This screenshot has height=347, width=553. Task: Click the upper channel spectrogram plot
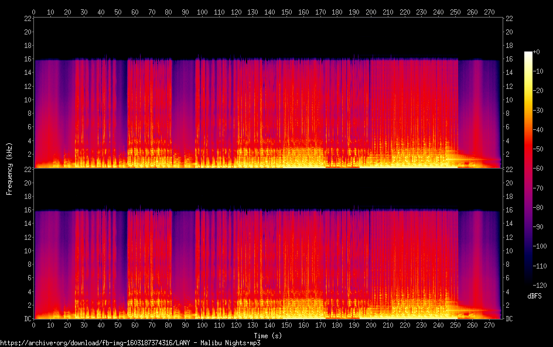pos(268,92)
